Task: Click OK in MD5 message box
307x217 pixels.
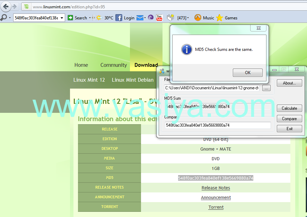Action: (x=248, y=73)
